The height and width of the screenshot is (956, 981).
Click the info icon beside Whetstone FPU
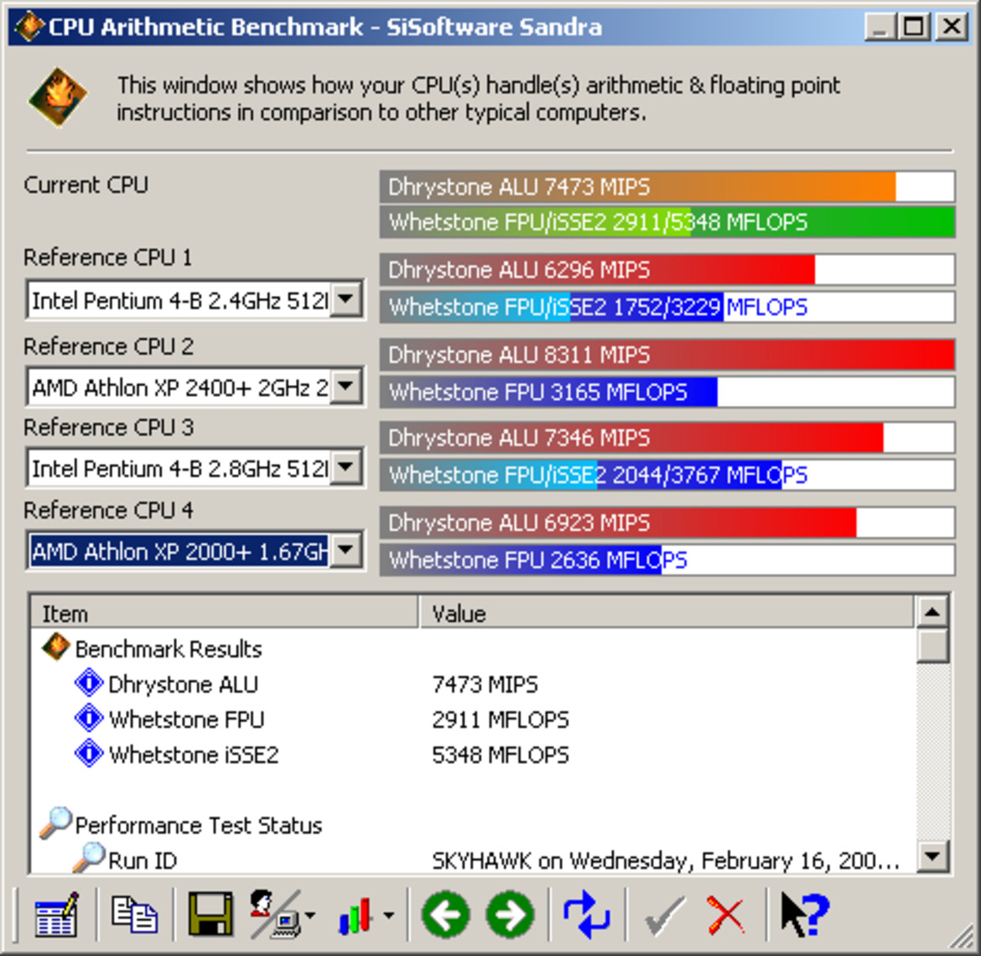[x=89, y=718]
